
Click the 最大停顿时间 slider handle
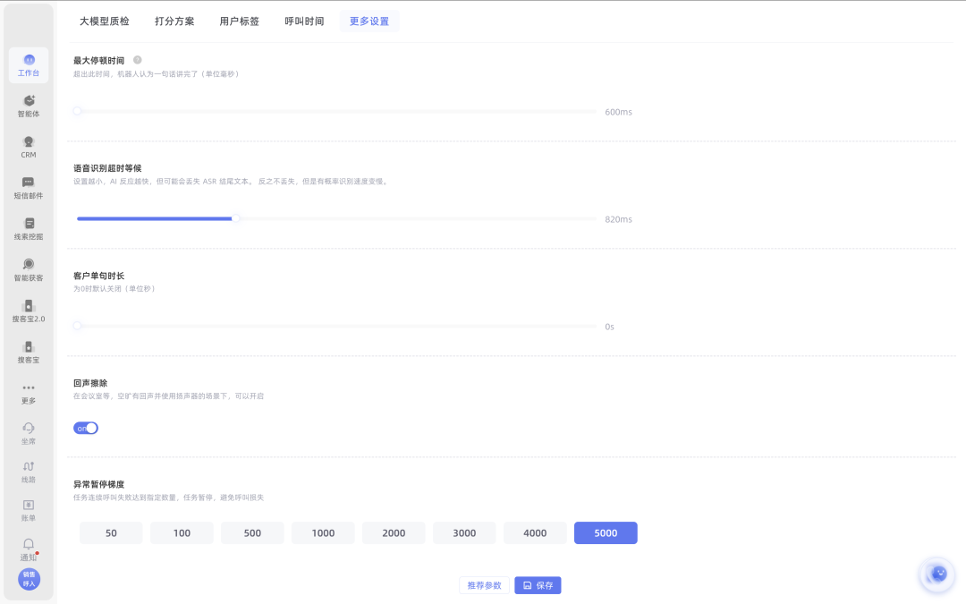click(77, 111)
